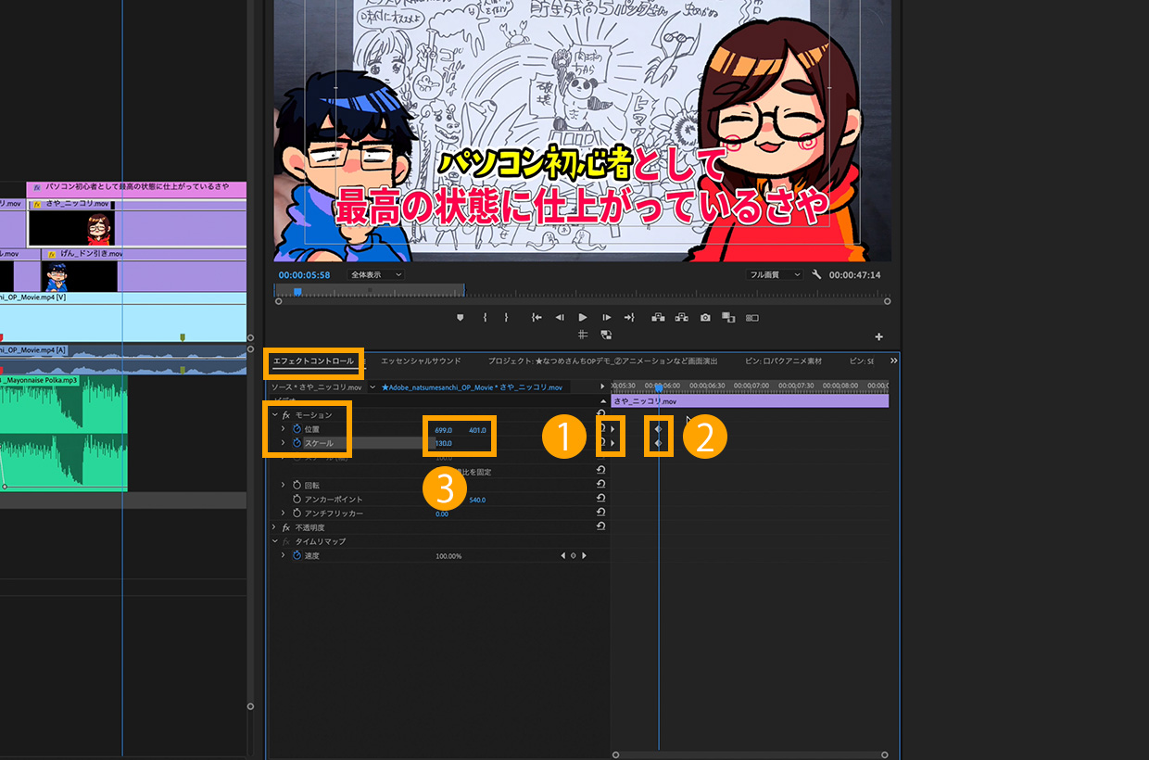Screen dimensions: 1149x760
Task: Export frame with the camera icon
Action: [x=705, y=318]
